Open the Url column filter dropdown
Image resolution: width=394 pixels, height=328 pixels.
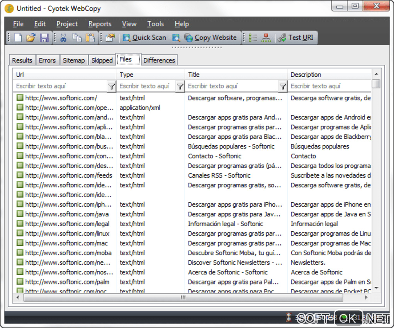coord(111,86)
